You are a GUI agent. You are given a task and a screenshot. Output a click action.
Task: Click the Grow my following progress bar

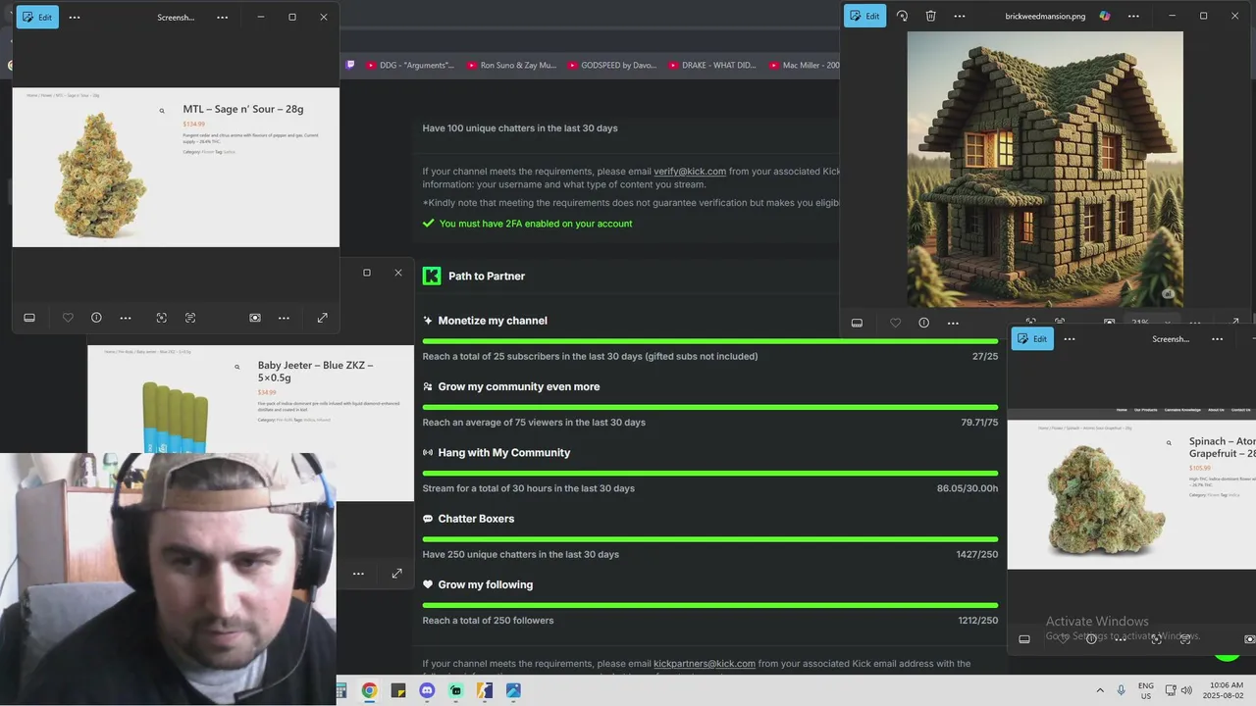710,605
